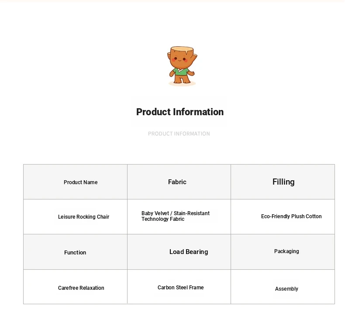Click the Carbon Steel Frame cell
Image resolution: width=345 pixels, height=326 pixels.
click(179, 287)
